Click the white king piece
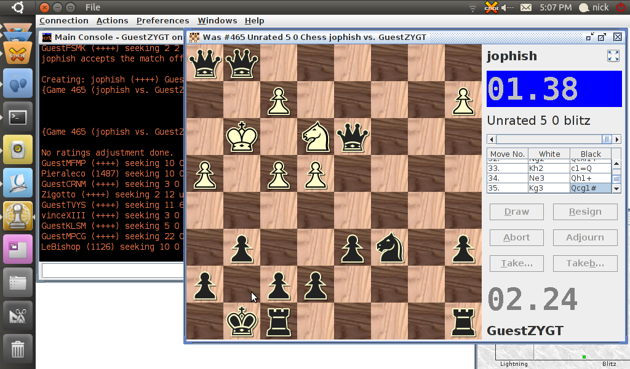 pos(241,137)
